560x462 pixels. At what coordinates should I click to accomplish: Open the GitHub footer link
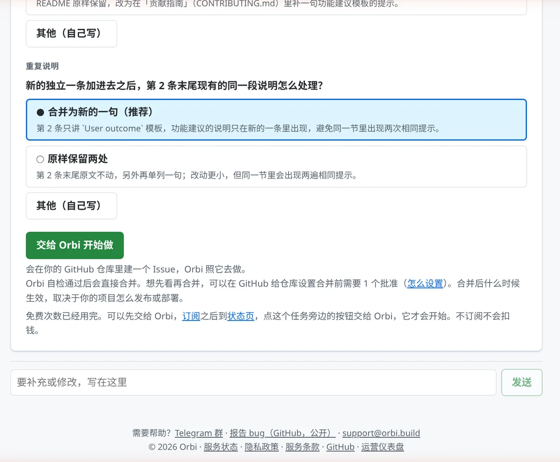point(340,447)
